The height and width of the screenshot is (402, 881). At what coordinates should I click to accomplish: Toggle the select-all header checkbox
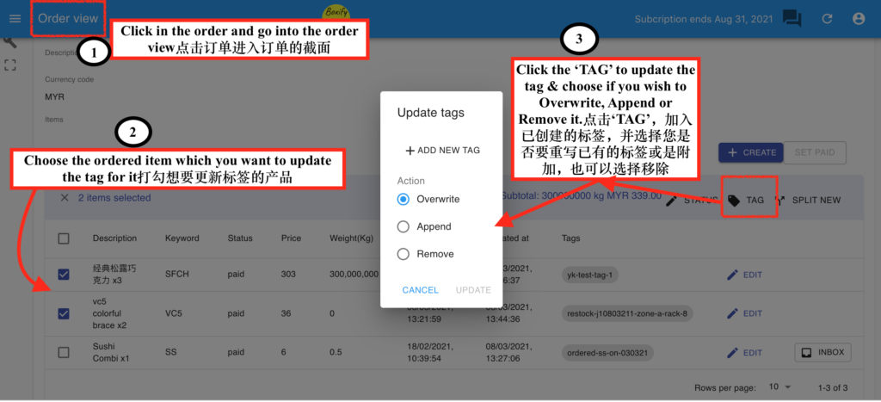[65, 238]
